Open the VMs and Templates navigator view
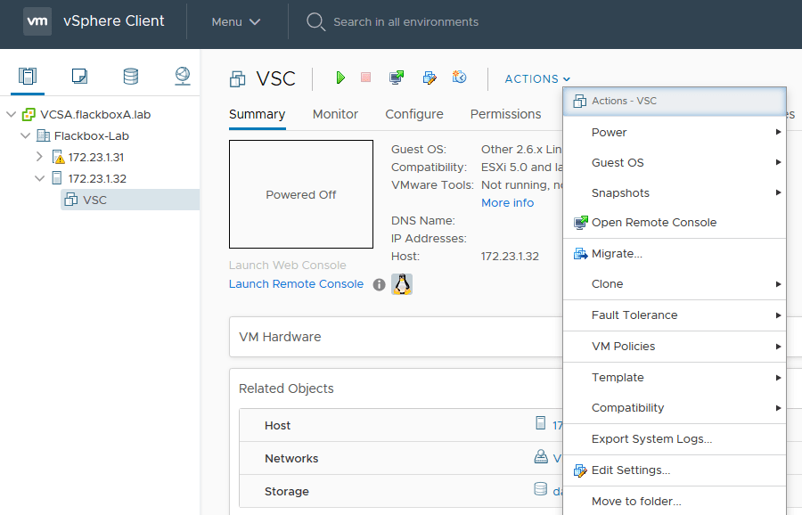This screenshot has height=515, width=802. coord(79,77)
